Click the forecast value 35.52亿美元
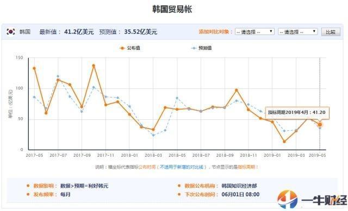Image resolution: width=348 pixels, height=211 pixels. point(140,32)
